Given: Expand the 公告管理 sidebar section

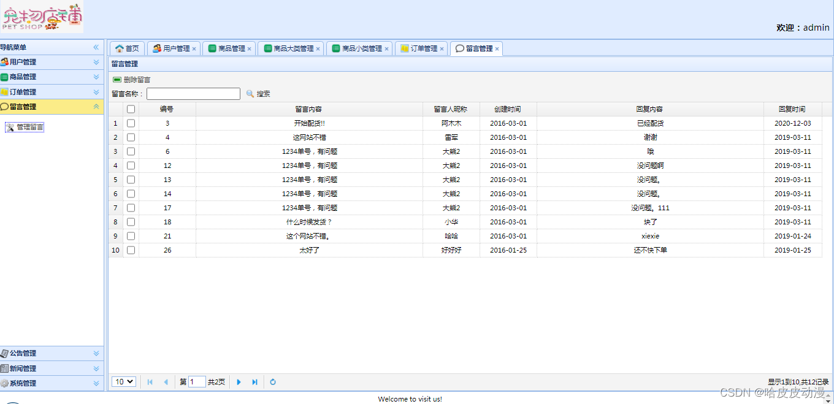Looking at the screenshot, I should (x=96, y=353).
